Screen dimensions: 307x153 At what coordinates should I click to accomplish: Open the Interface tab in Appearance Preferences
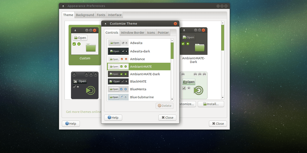115,15
